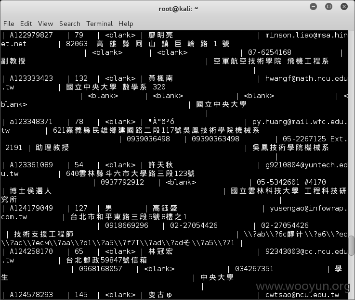355x300 pixels.
Task: Click the title 助理教授
Action: [x=53, y=148]
